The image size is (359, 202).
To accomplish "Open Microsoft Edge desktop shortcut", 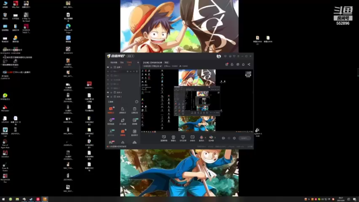I will [x=68, y=28].
